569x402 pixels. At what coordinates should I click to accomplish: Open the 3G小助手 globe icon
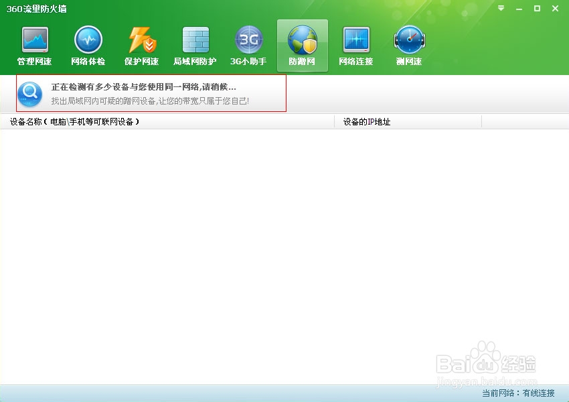248,46
